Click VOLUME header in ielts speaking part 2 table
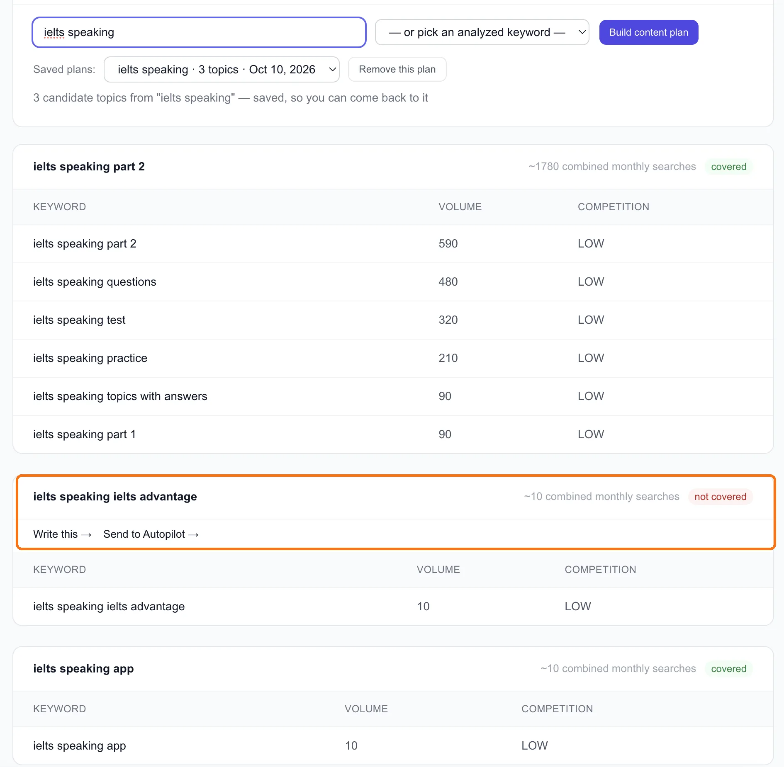Screen dimensions: 784x767 460,207
